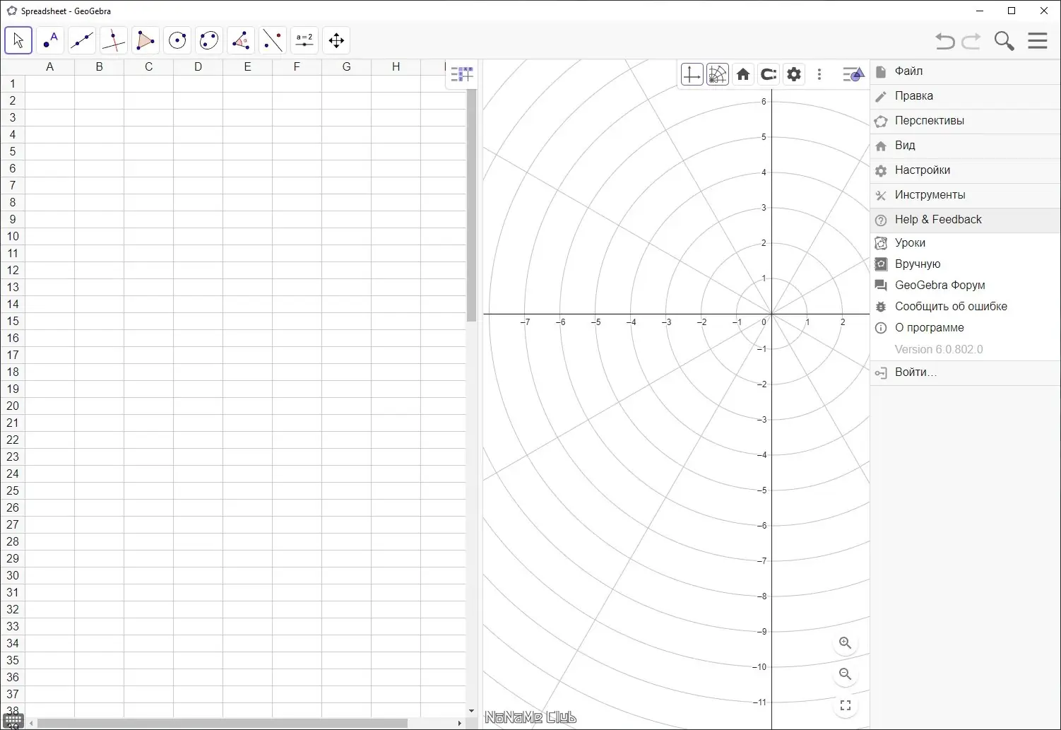Activate the Move Graphics View tool
This screenshot has height=730, width=1061.
point(336,40)
